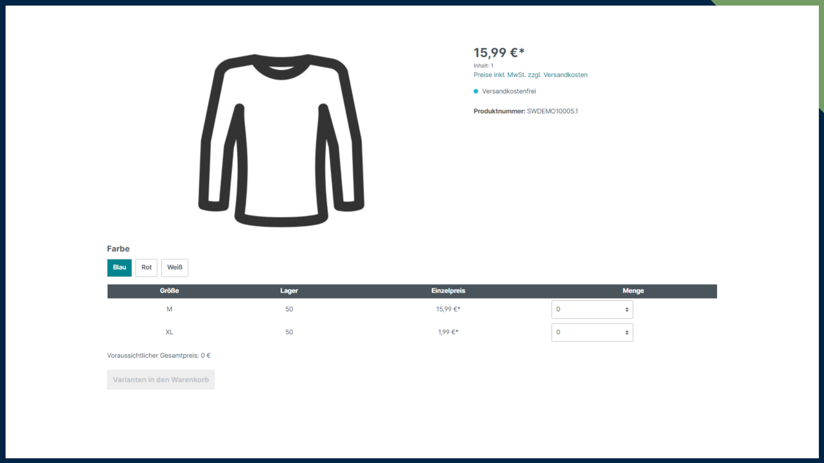824x463 pixels.
Task: Click the Lager column header
Action: (x=289, y=291)
